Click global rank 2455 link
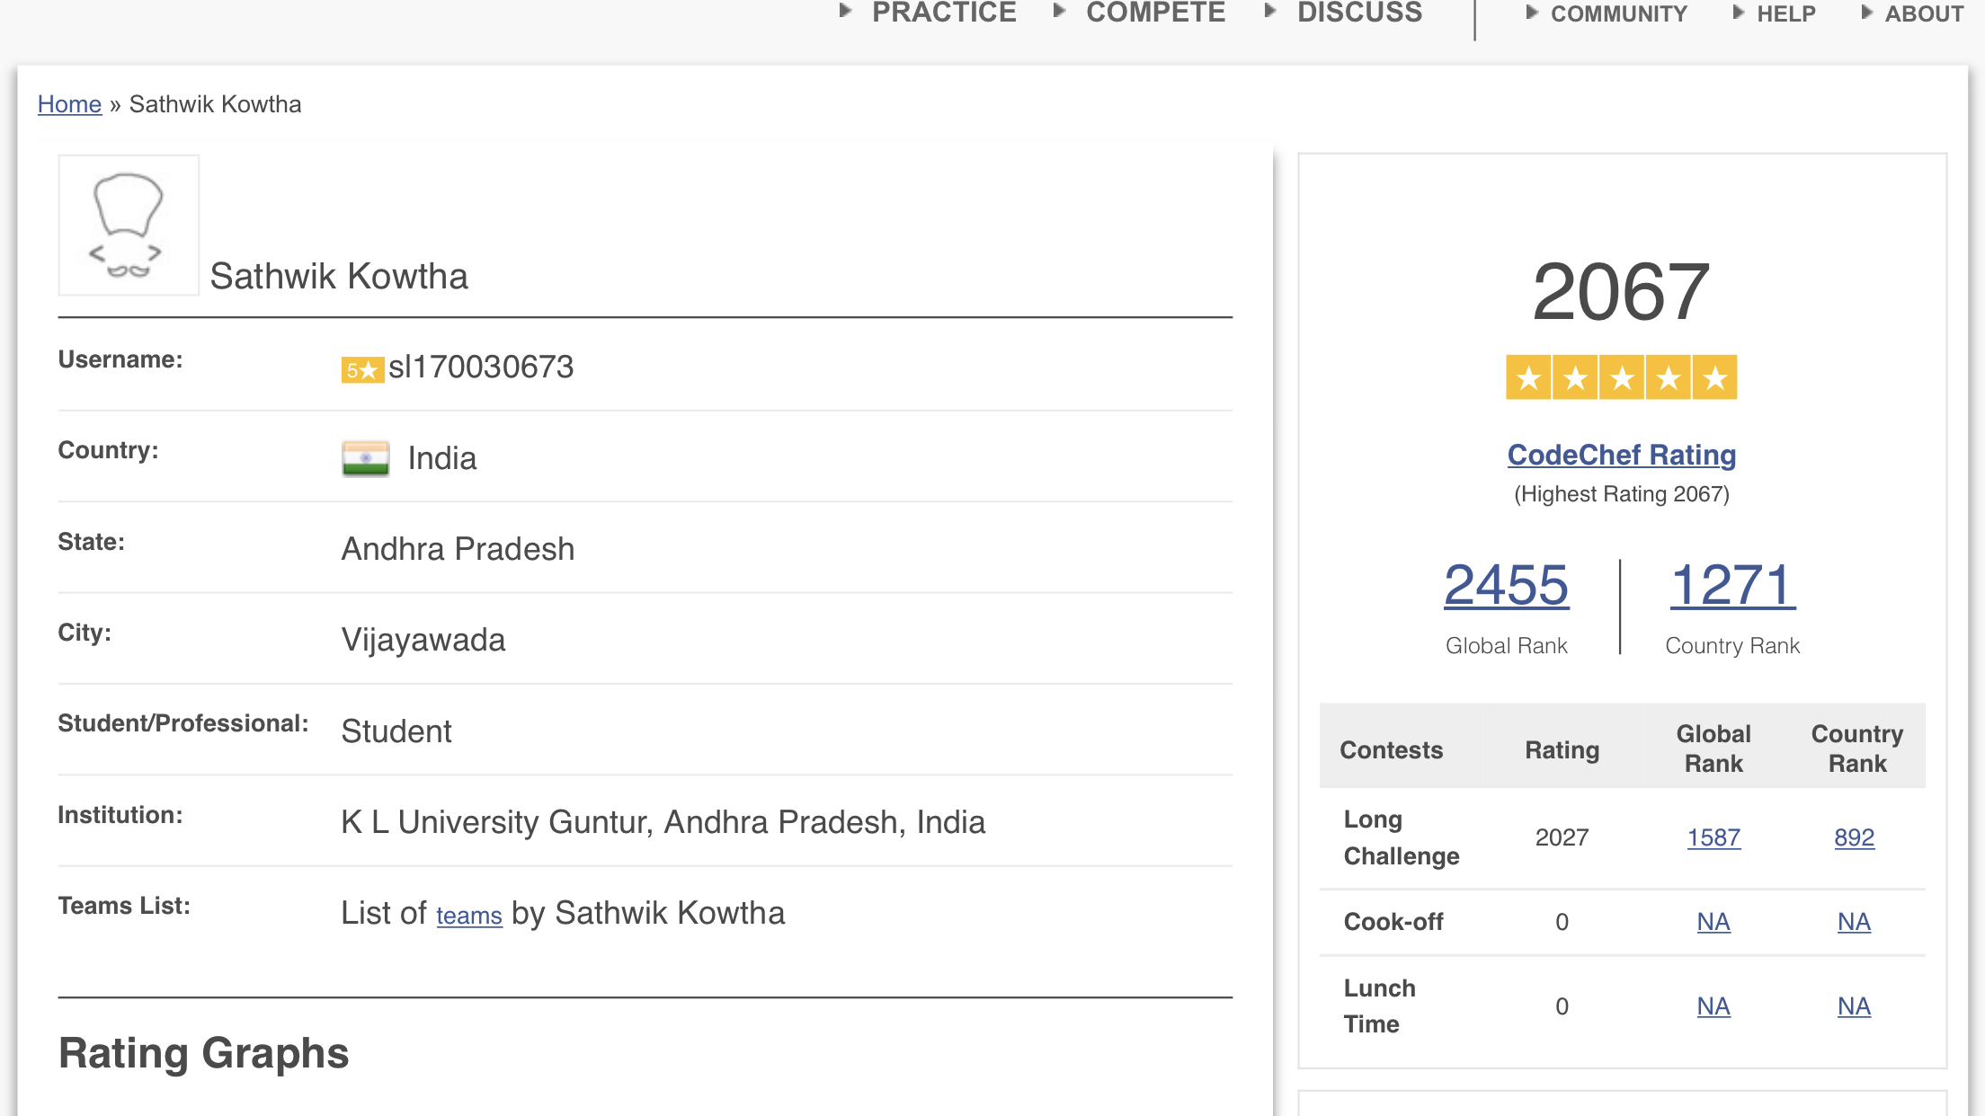The width and height of the screenshot is (1985, 1116). point(1506,585)
